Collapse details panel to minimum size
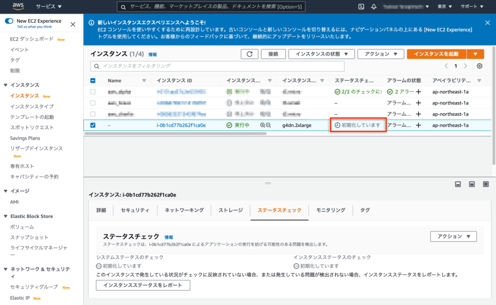The width and height of the screenshot is (496, 305). 458,184
